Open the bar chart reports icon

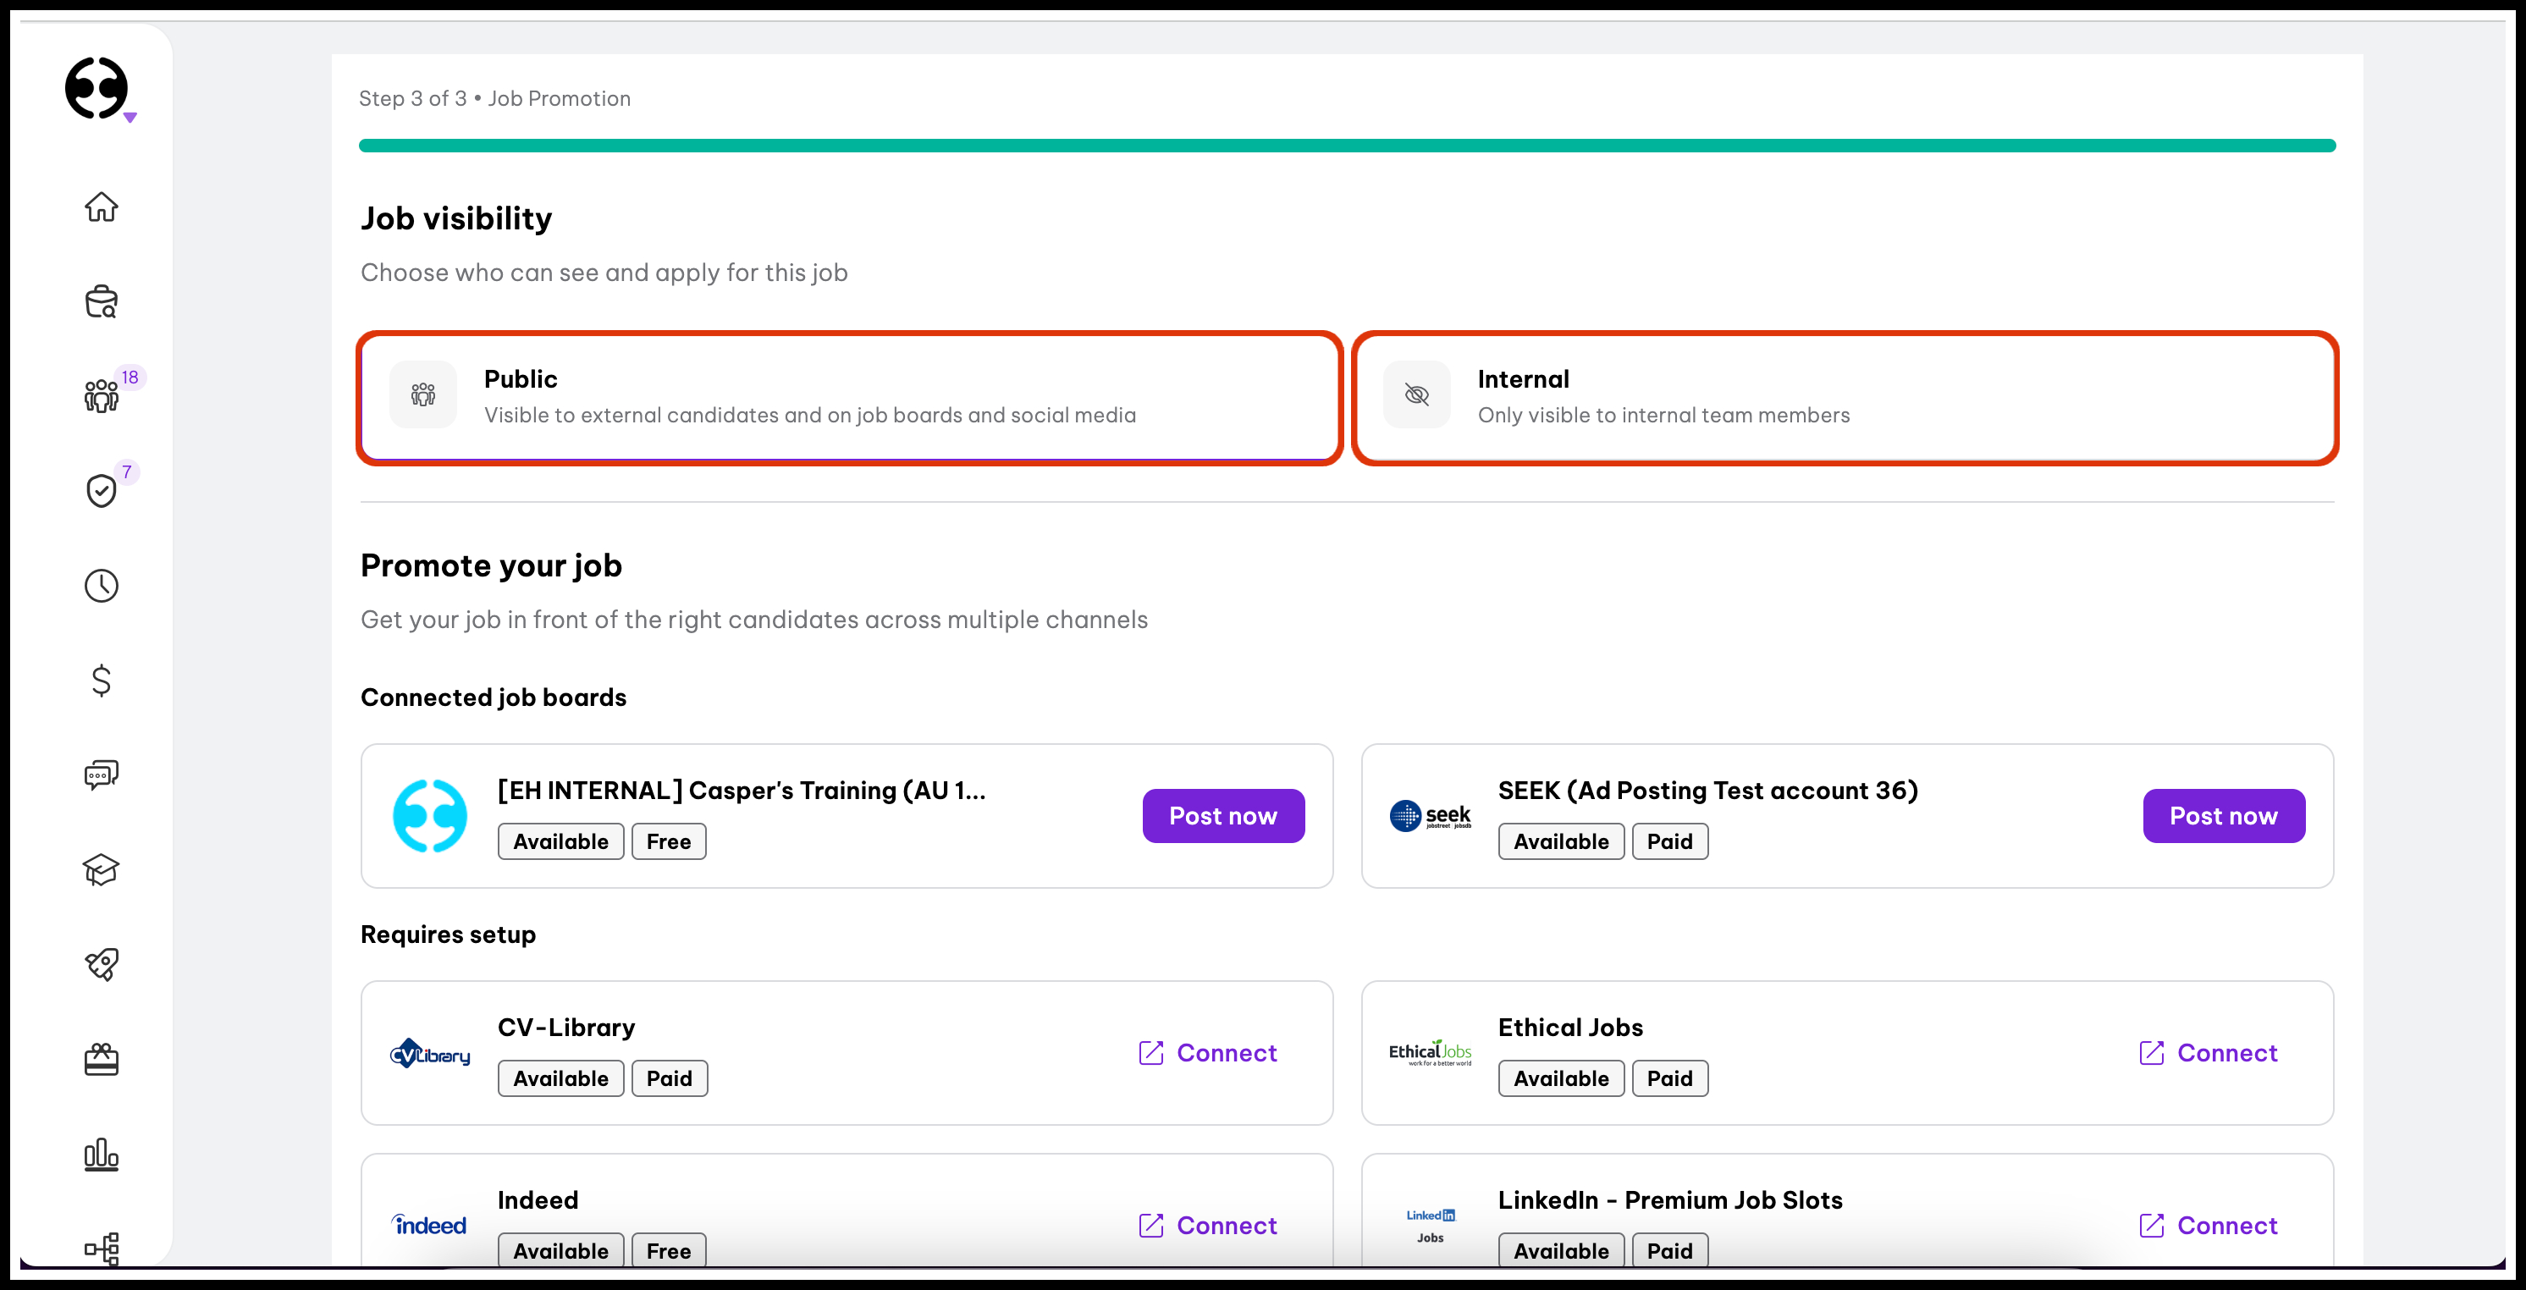[101, 1154]
